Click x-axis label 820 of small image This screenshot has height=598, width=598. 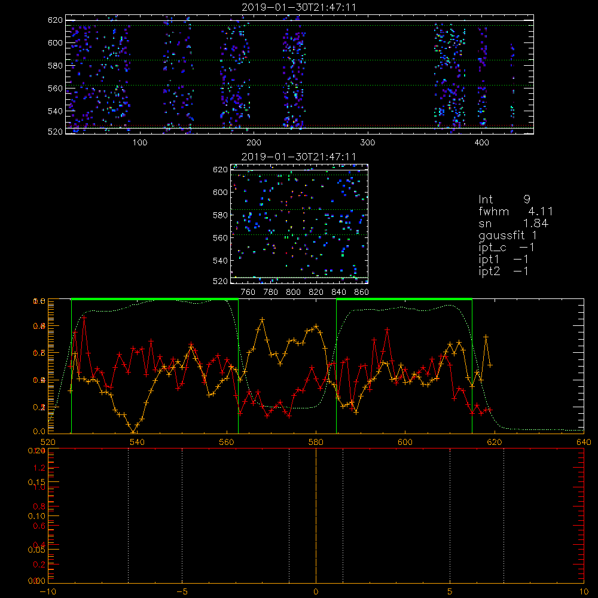(316, 292)
